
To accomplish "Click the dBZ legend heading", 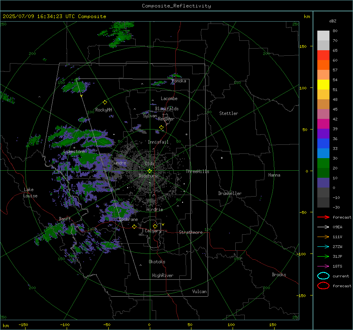I will tap(333, 21).
